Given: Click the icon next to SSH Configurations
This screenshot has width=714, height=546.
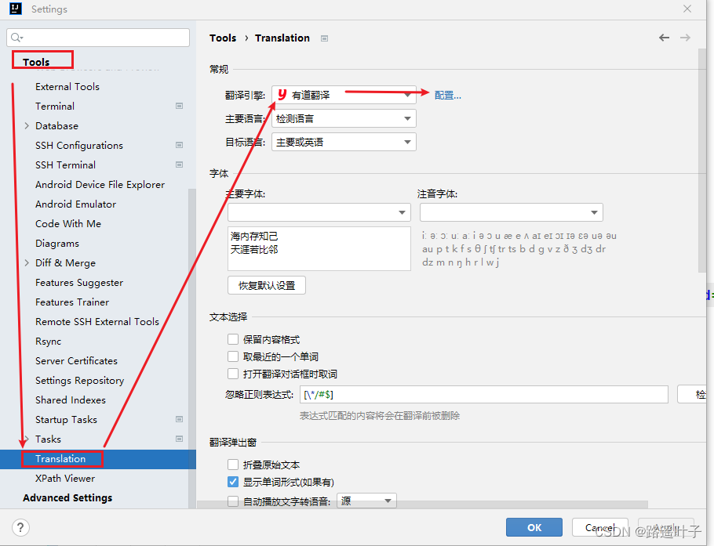Looking at the screenshot, I should pyautogui.click(x=179, y=145).
